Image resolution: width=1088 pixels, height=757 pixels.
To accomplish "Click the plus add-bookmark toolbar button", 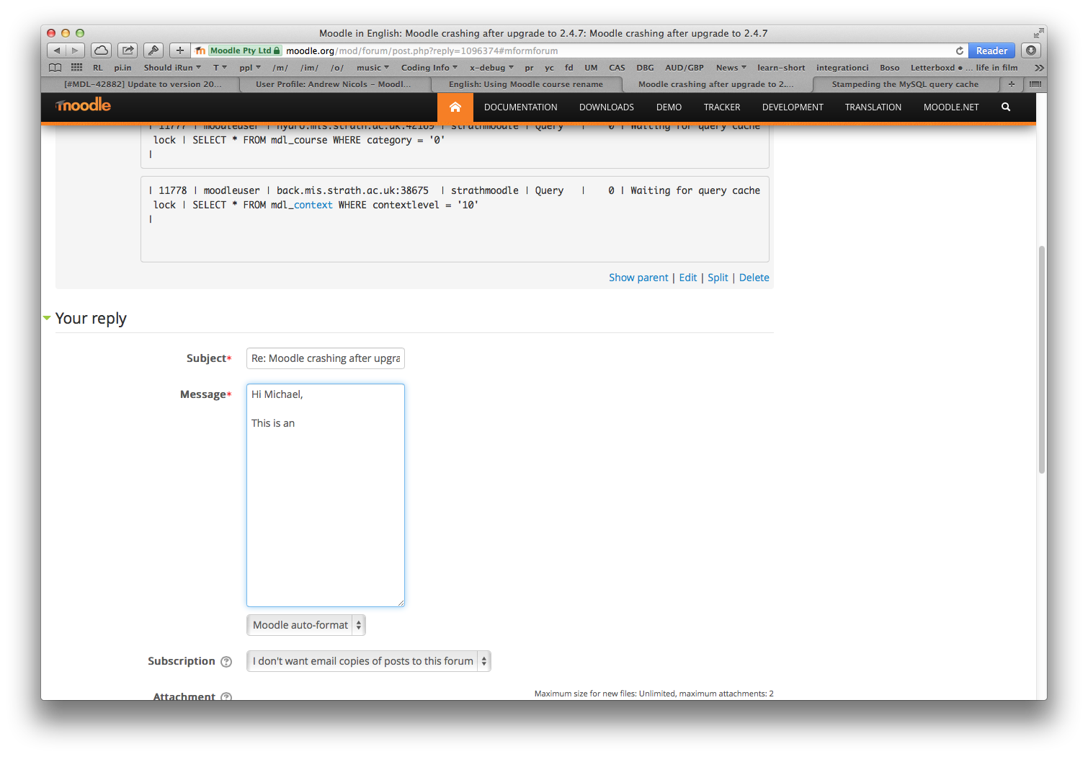I will pyautogui.click(x=180, y=50).
